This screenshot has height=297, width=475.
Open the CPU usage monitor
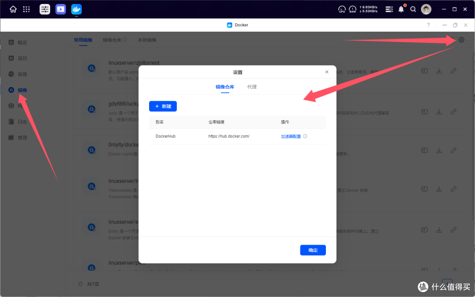coord(342,9)
